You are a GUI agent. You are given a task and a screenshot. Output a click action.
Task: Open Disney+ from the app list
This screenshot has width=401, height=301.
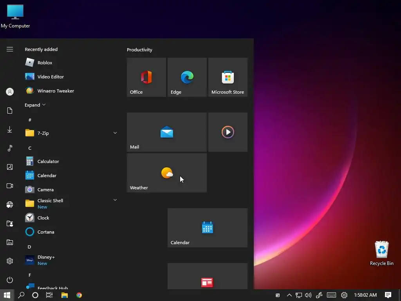71,260
